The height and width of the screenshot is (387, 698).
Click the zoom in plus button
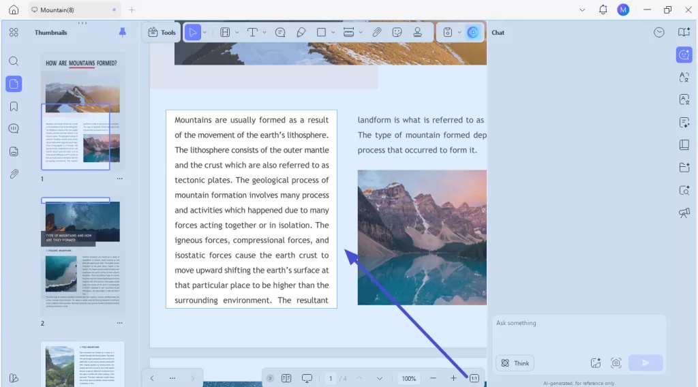tap(453, 378)
